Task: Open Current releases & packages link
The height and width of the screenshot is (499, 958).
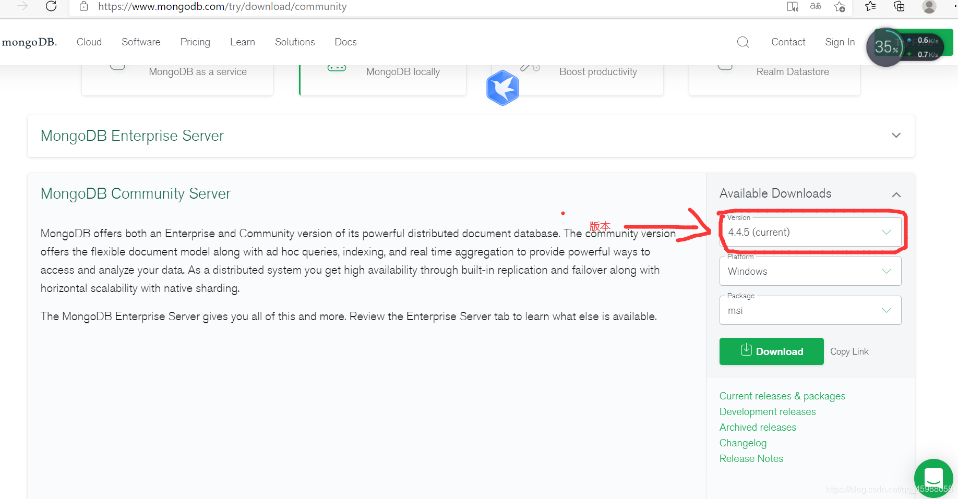Action: (x=782, y=396)
